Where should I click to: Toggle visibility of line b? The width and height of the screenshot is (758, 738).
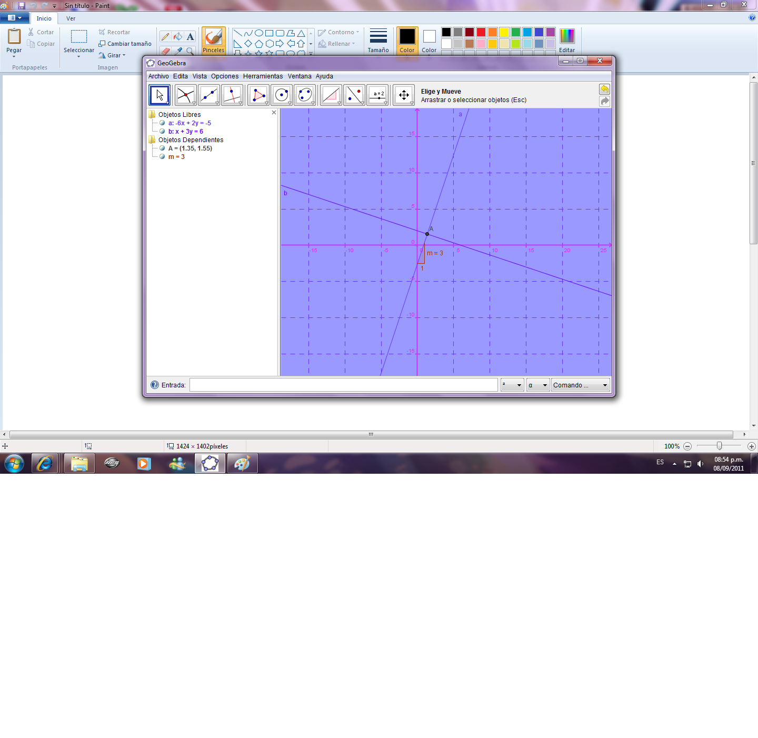[162, 131]
